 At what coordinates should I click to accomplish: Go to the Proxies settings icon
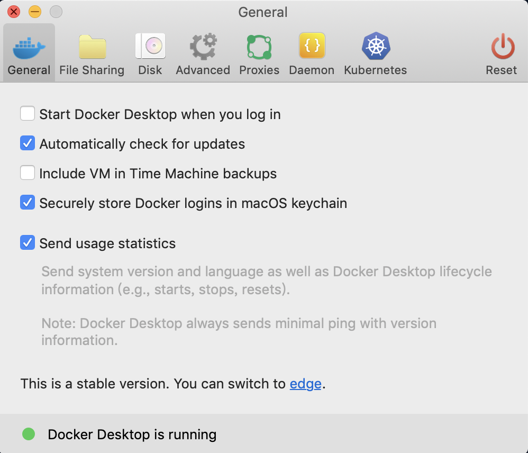click(259, 48)
